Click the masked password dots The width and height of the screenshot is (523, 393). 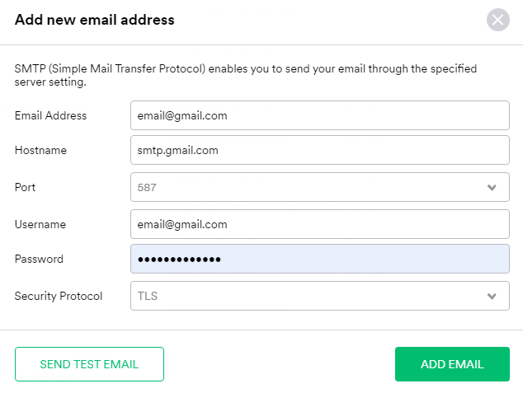pos(180,260)
